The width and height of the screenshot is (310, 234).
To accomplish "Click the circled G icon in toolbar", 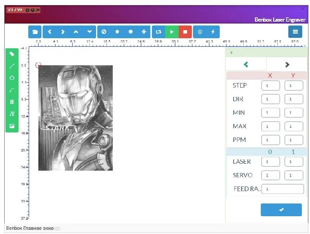I will pos(200,32).
